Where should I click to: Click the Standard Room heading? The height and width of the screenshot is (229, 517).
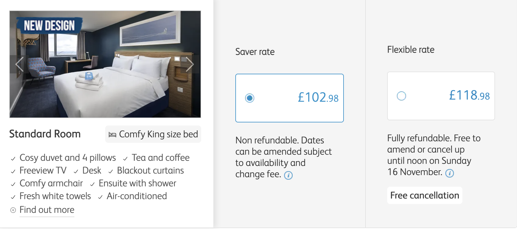click(x=45, y=134)
